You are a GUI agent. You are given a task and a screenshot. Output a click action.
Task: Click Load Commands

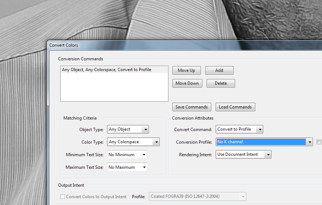coord(235,107)
